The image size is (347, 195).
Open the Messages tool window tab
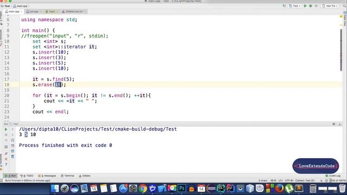pos(47,175)
